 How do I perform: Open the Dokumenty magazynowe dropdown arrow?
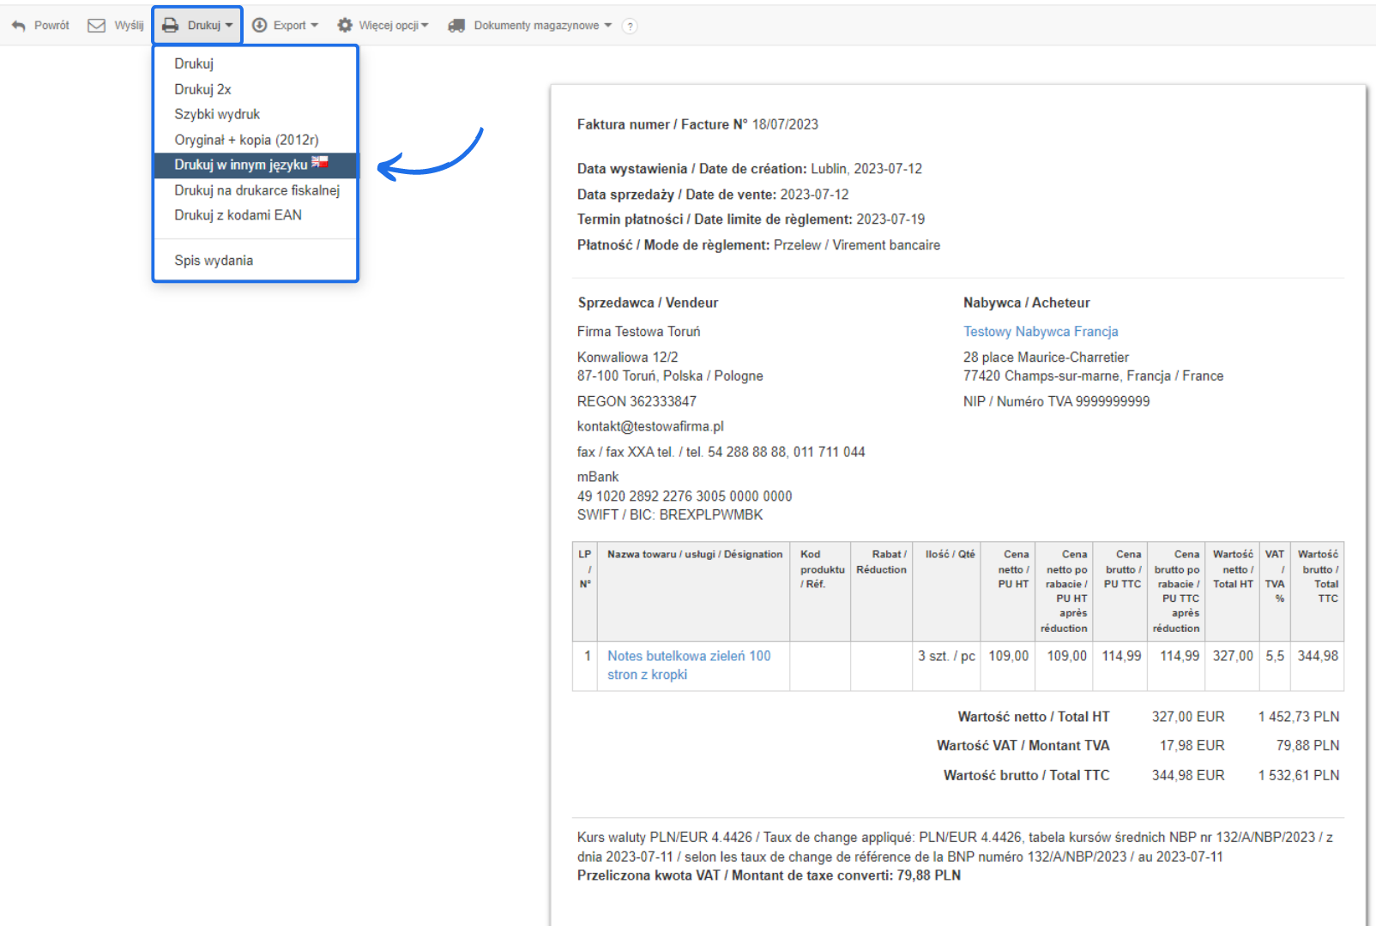tap(608, 26)
